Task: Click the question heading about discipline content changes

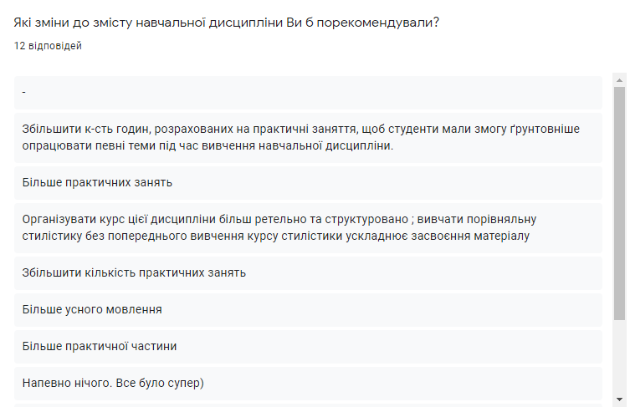Action: pos(227,23)
